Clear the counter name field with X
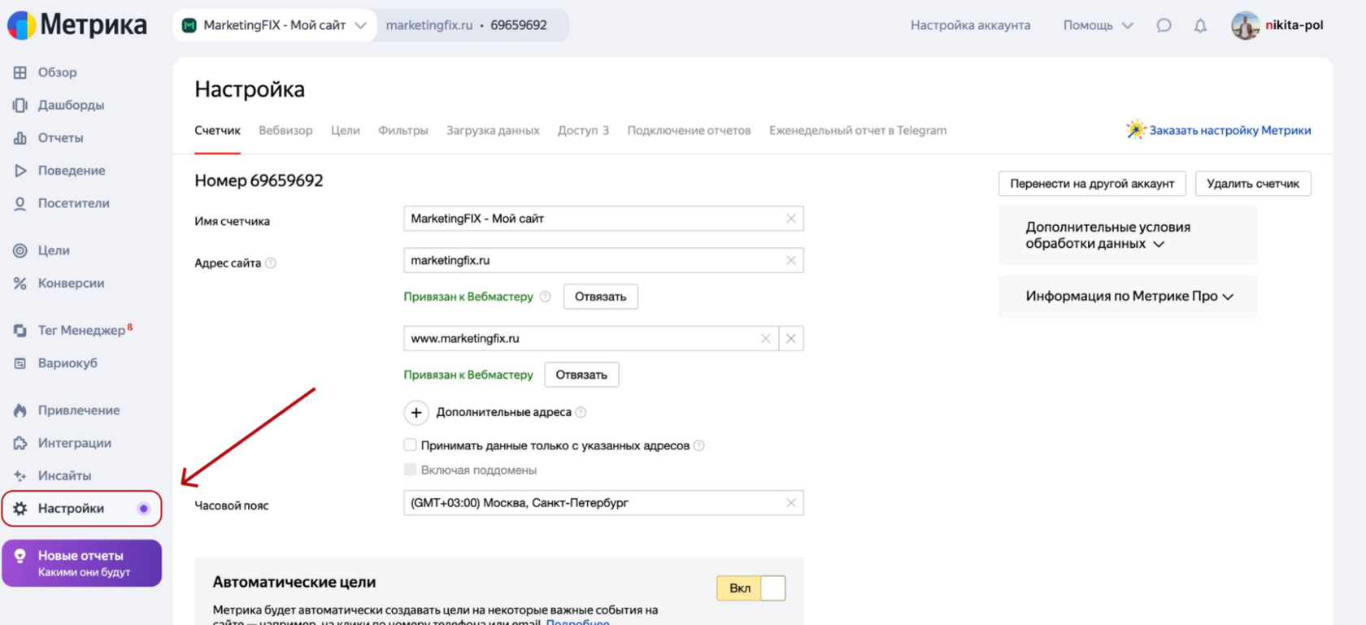 791,219
